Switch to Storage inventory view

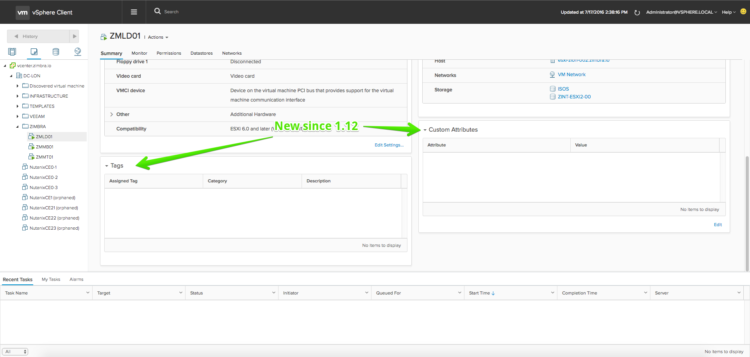[56, 52]
